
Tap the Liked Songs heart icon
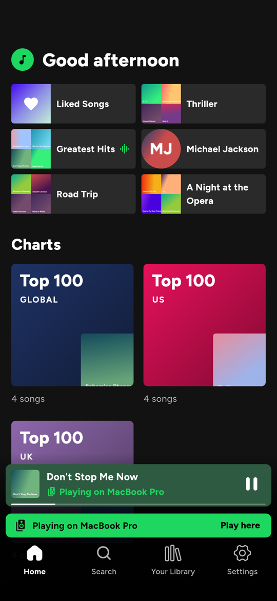[31, 104]
